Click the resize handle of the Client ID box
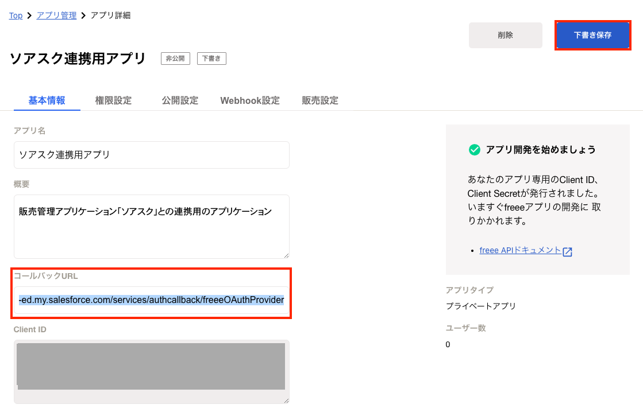The width and height of the screenshot is (643, 408). pos(285,399)
